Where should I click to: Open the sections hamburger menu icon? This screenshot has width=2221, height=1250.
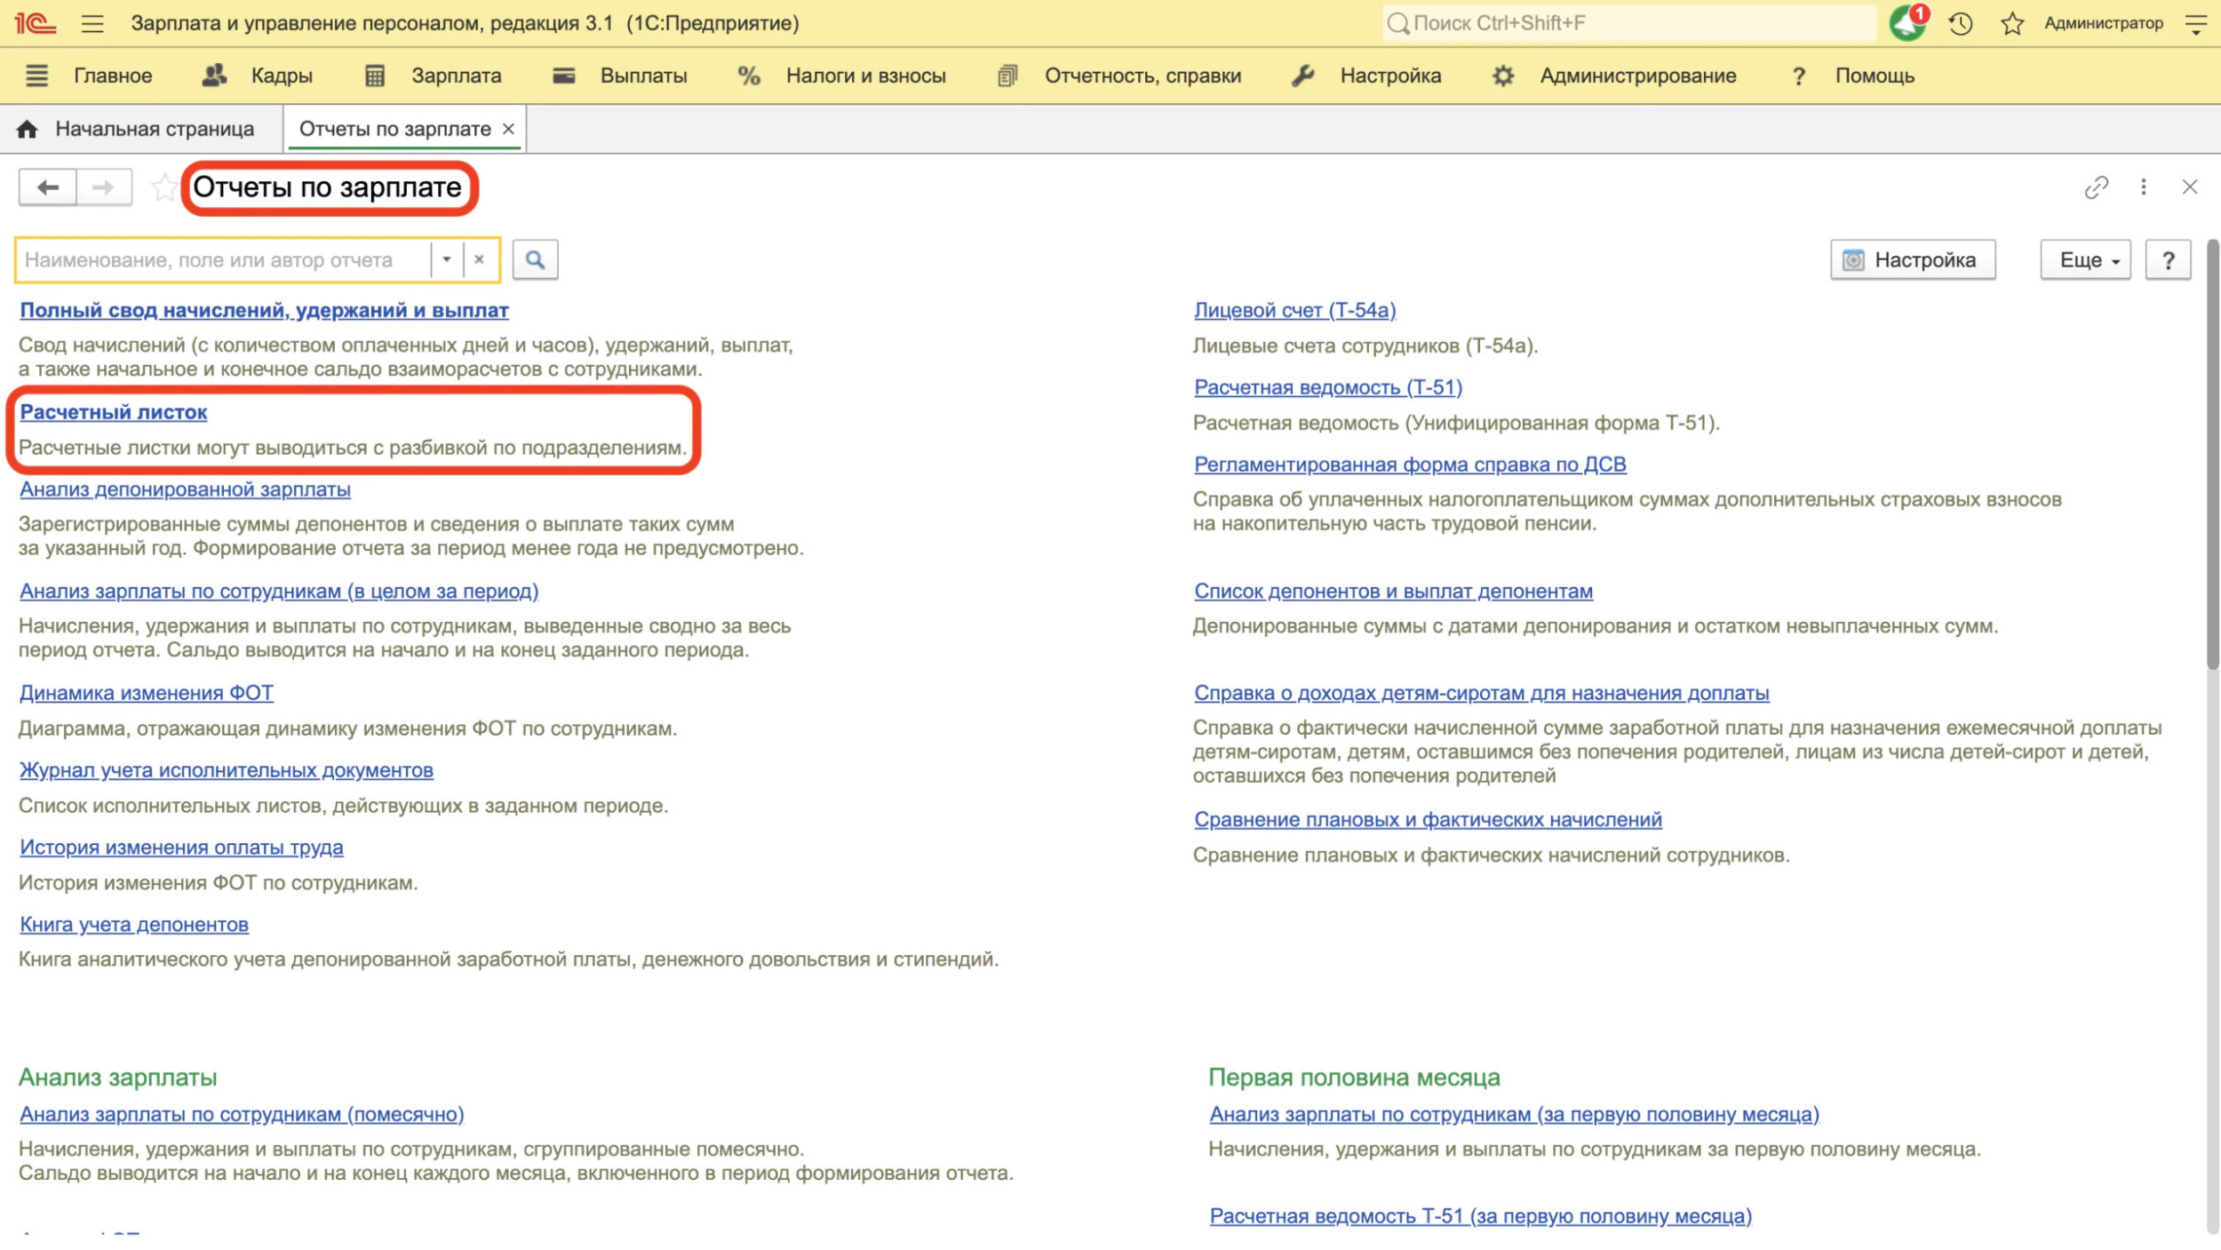pos(36,76)
